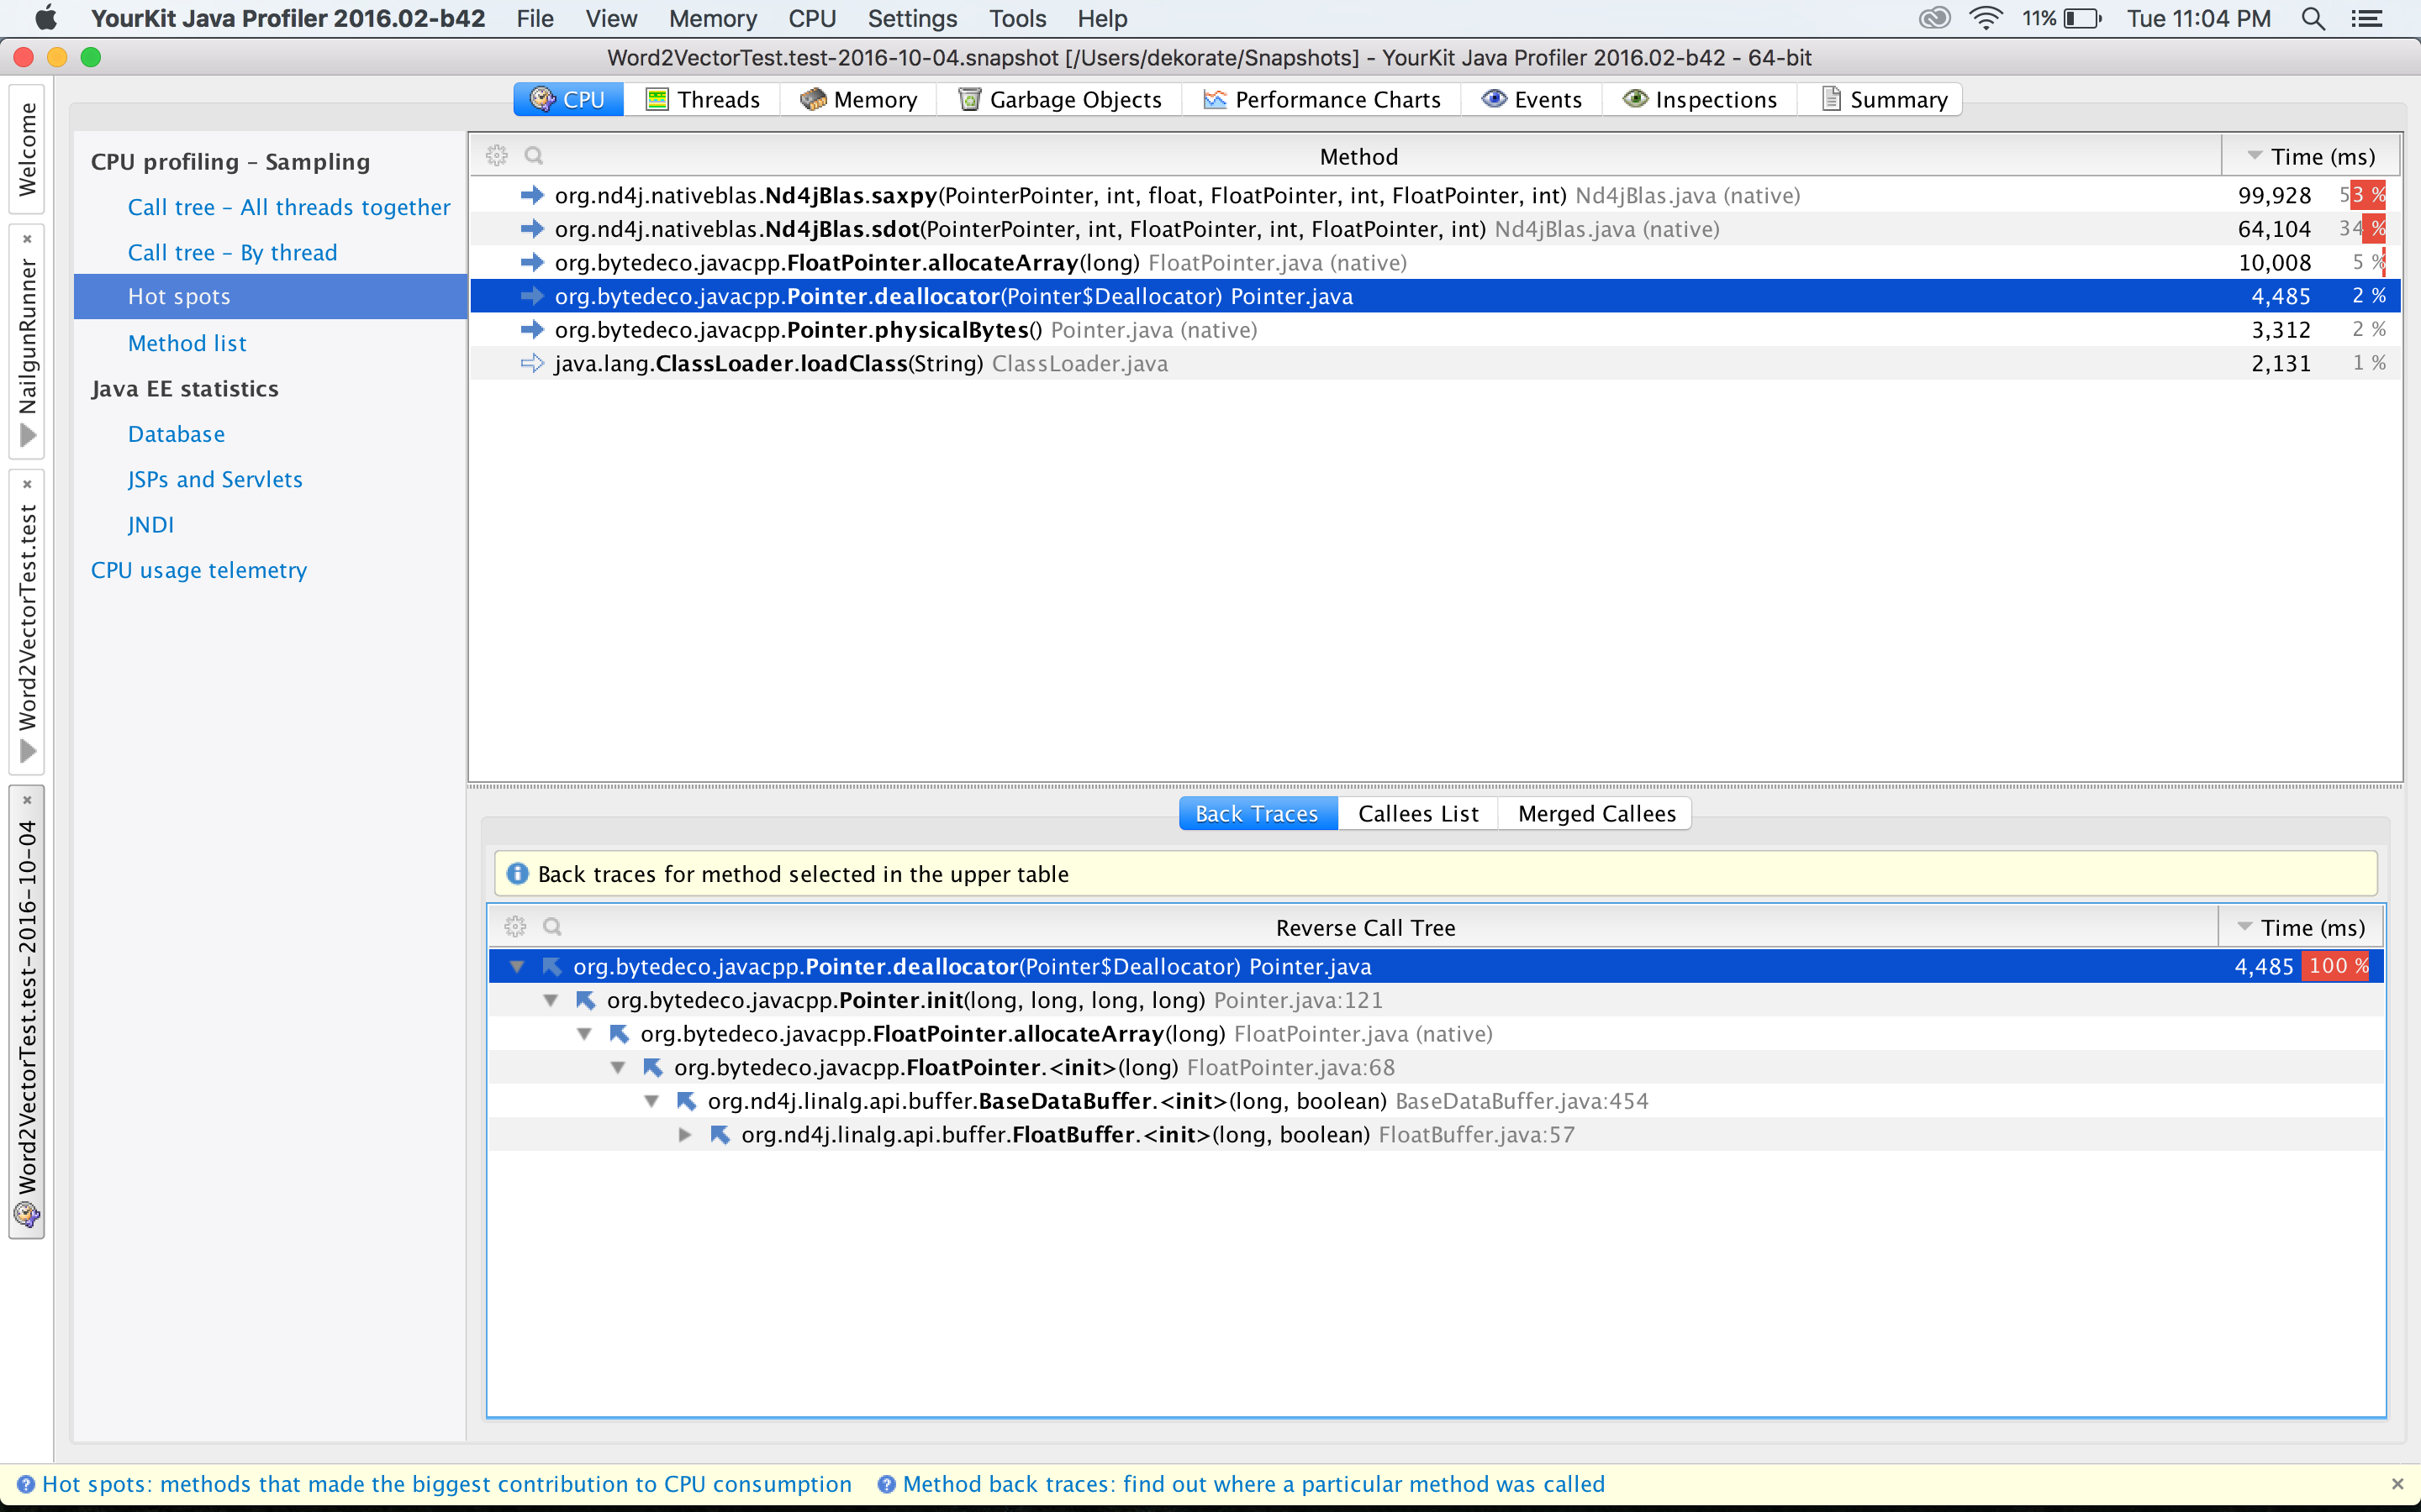Collapse the FloatPointer.<init> tree node
Viewport: 2421px width, 1512px height.
(618, 1067)
